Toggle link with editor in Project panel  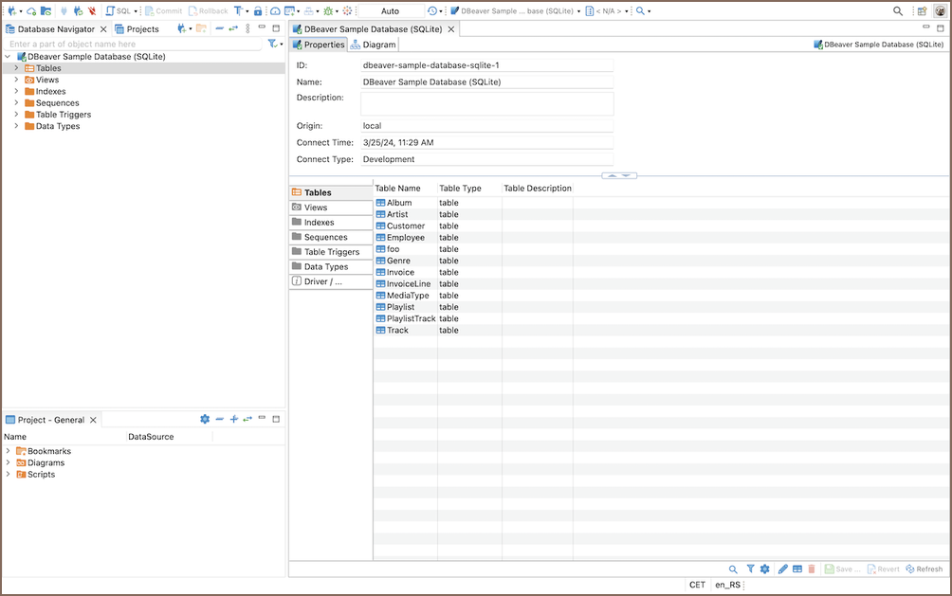click(x=247, y=420)
